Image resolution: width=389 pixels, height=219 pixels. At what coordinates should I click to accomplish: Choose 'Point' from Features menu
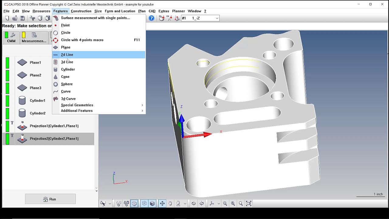pyautogui.click(x=99, y=25)
